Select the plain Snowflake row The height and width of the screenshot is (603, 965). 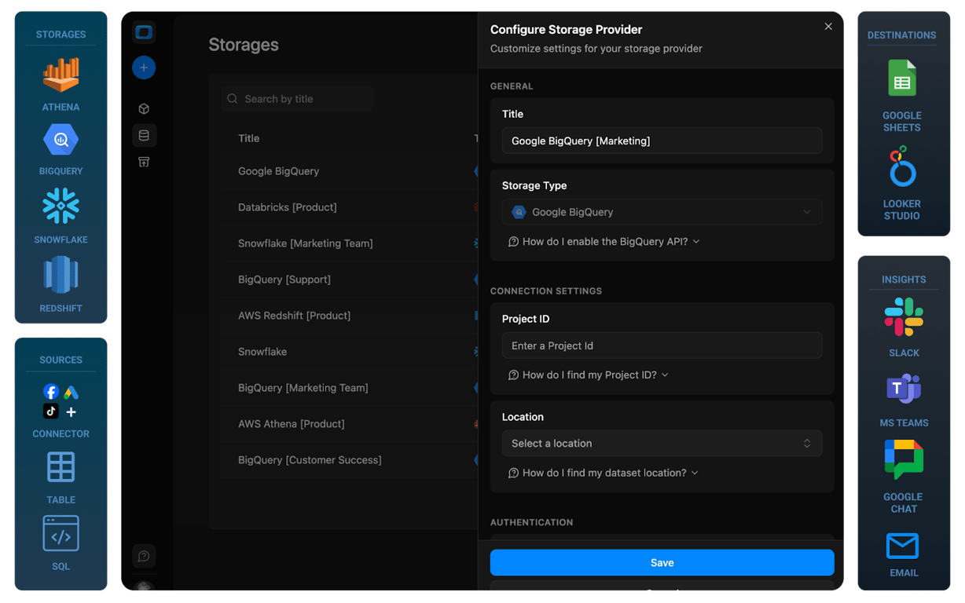(x=349, y=352)
